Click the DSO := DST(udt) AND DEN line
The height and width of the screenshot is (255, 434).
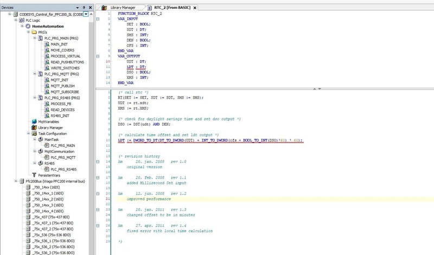[144, 124]
